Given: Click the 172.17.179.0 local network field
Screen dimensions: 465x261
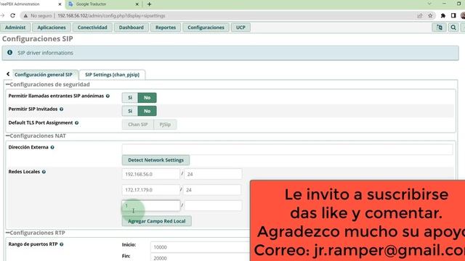Looking at the screenshot, I should coord(150,190).
